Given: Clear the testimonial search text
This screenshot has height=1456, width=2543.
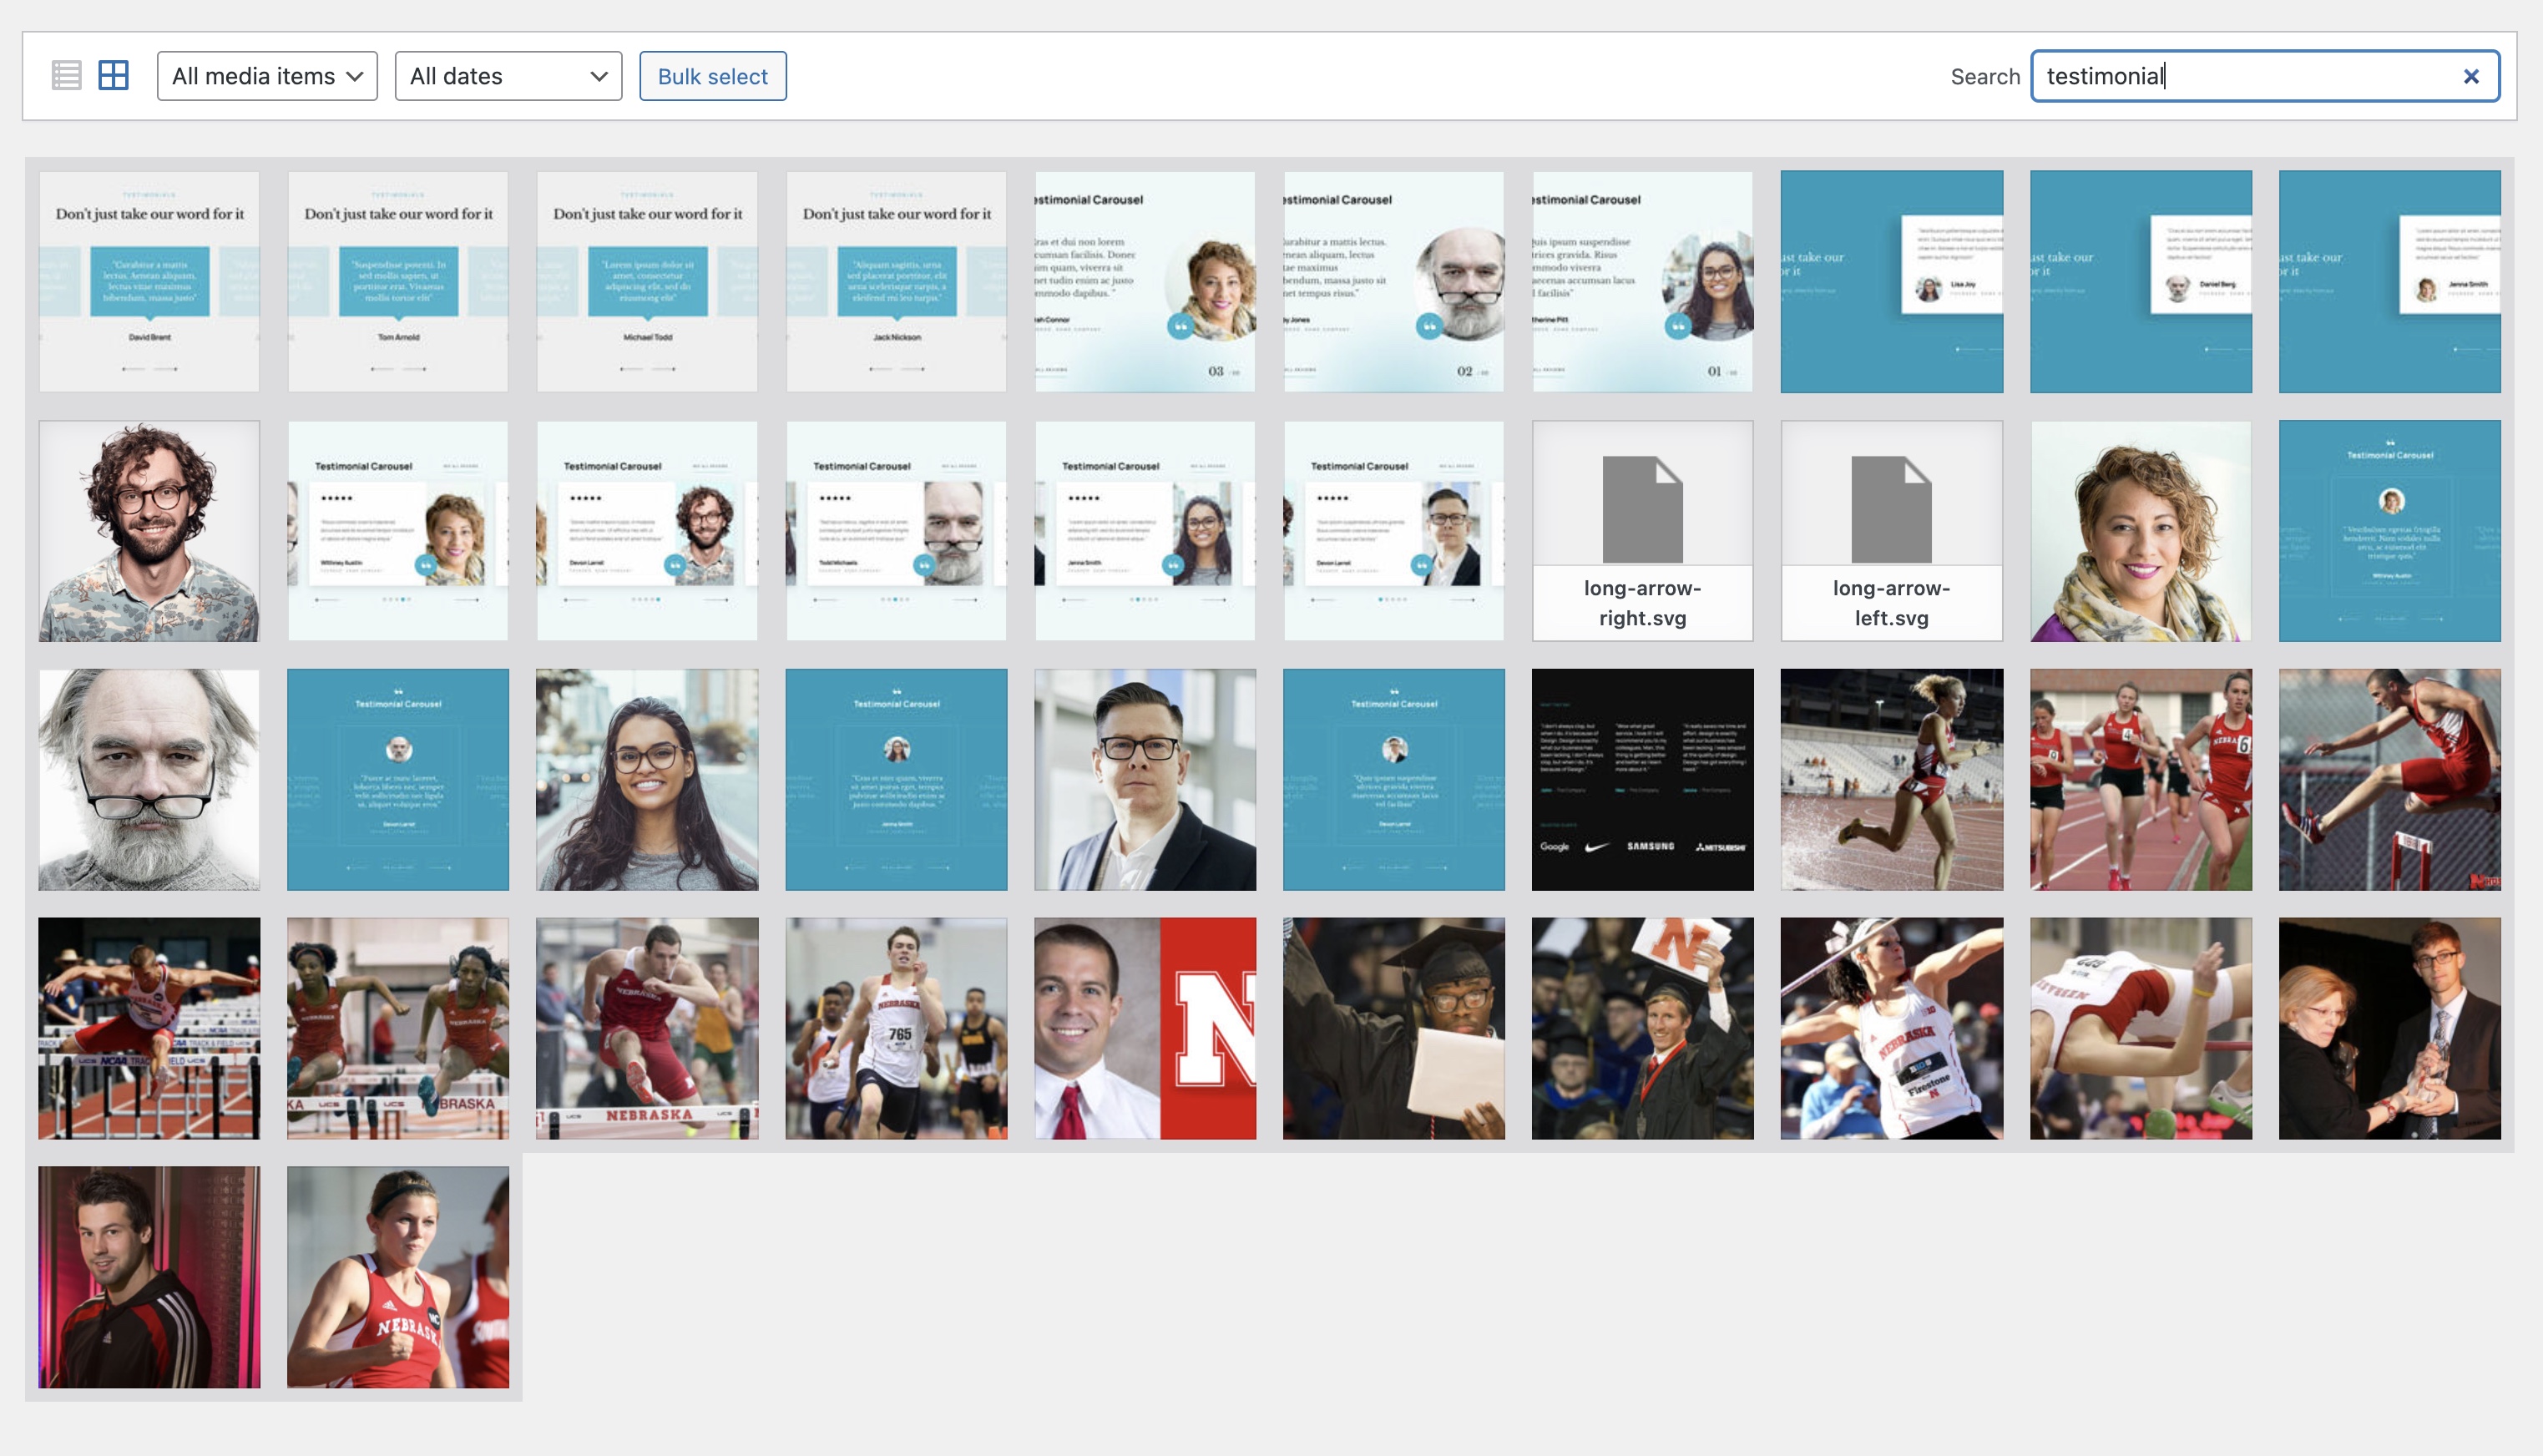Looking at the screenshot, I should pyautogui.click(x=2470, y=77).
